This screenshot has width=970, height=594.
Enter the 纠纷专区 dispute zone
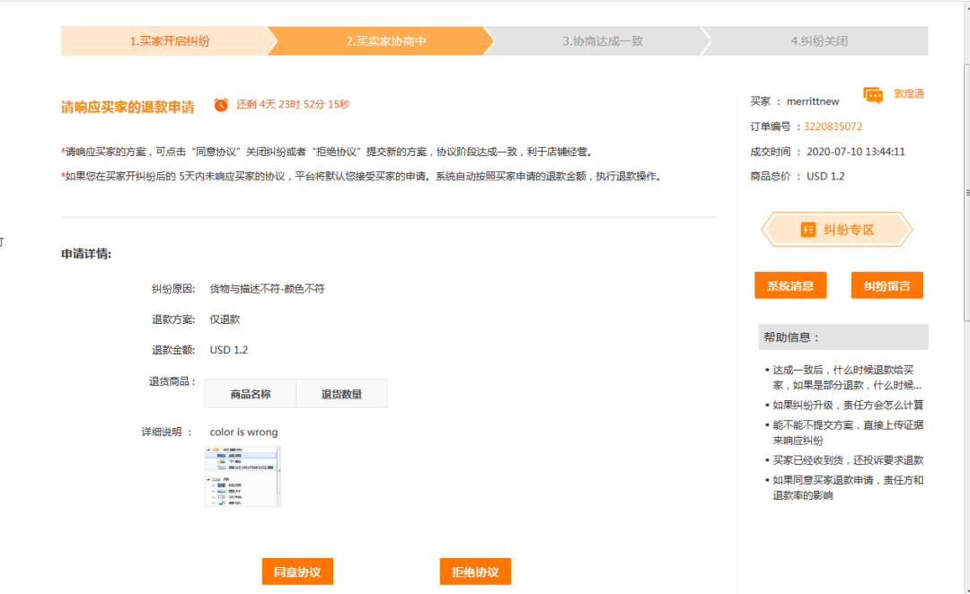(837, 231)
